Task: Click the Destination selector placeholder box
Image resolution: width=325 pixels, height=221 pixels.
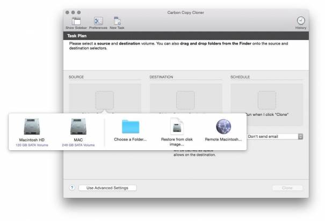Action: [185, 100]
